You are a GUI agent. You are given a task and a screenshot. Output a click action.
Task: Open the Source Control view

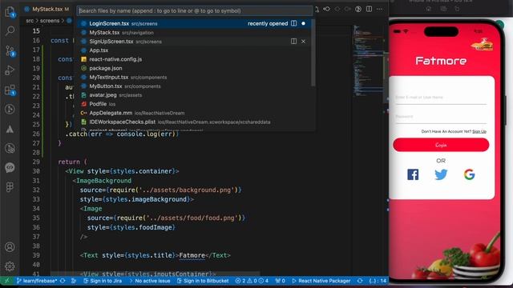click(x=10, y=51)
